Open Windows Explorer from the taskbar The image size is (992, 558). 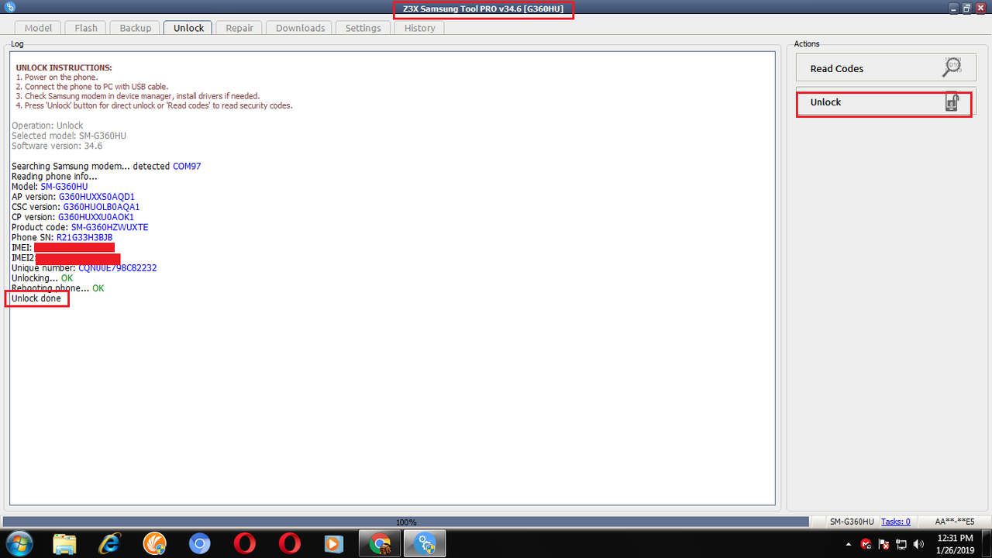[x=64, y=543]
